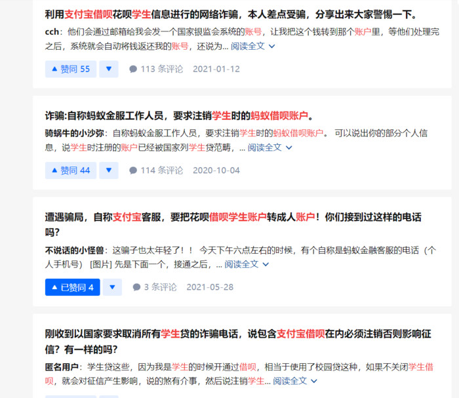Expand 阅读全文 in the cch answer
Viewport: 459px width, 398px height.
(x=253, y=46)
